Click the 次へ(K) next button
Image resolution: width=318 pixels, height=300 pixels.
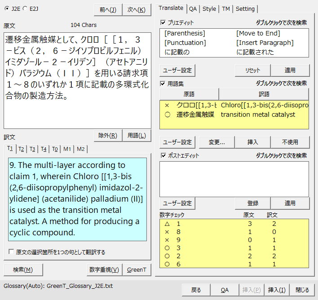point(137,10)
